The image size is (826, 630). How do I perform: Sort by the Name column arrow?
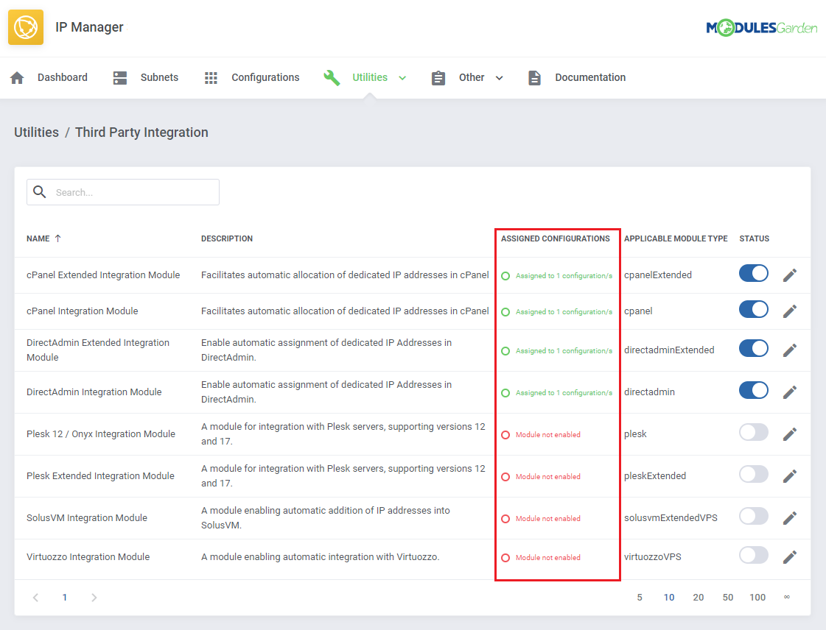tap(58, 238)
